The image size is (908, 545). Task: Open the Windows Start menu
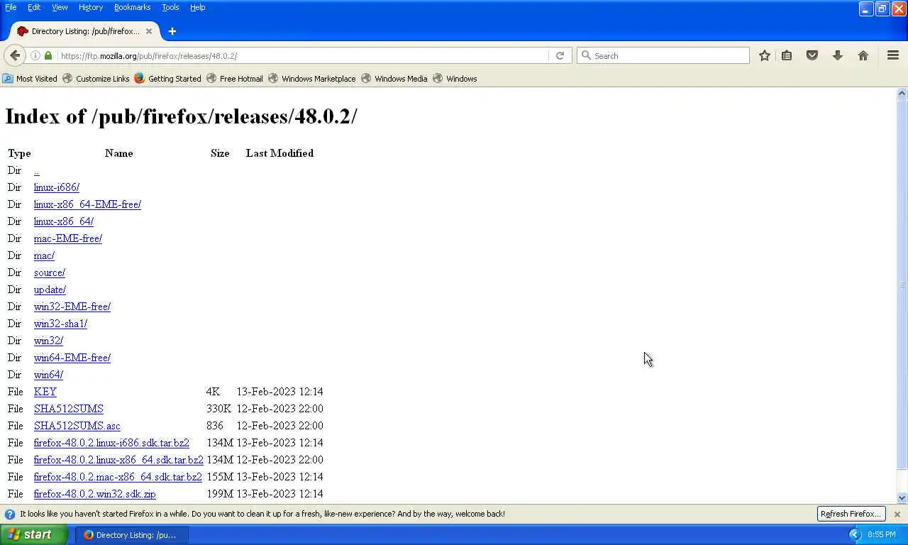tap(34, 535)
